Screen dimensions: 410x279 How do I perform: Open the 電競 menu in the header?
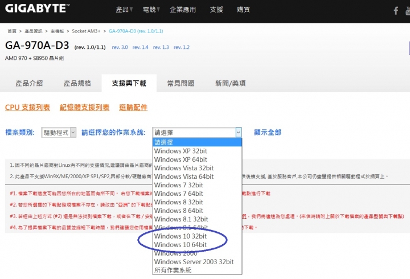(x=151, y=10)
